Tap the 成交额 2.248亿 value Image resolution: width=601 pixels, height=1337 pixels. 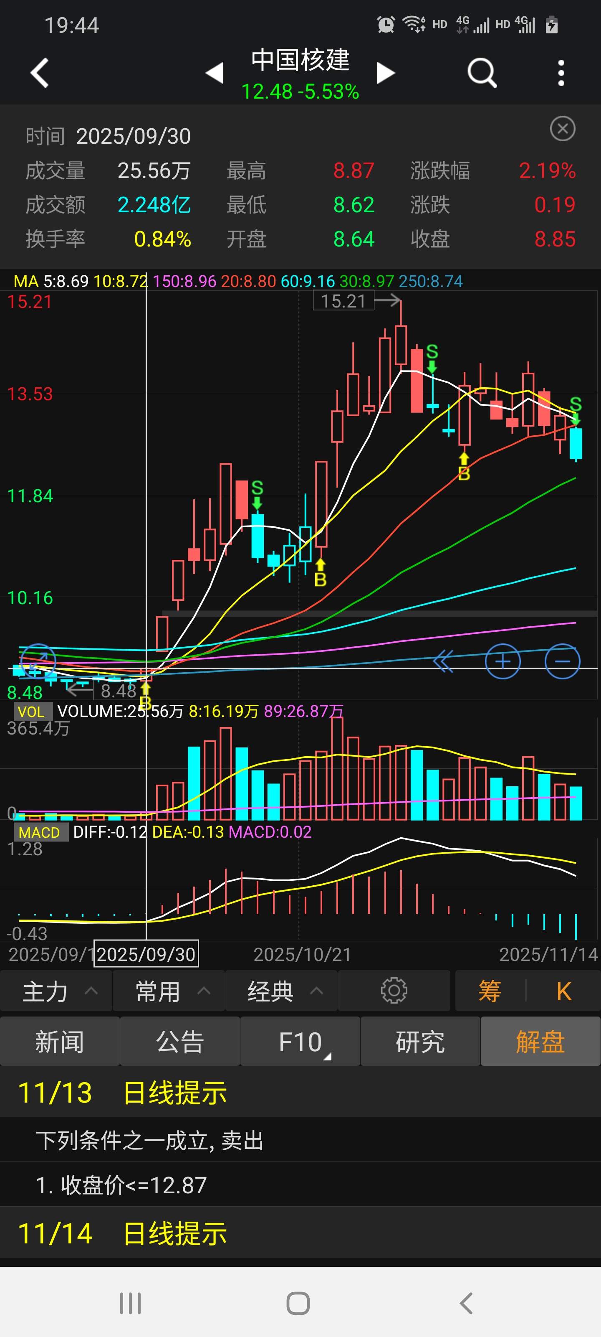154,205
